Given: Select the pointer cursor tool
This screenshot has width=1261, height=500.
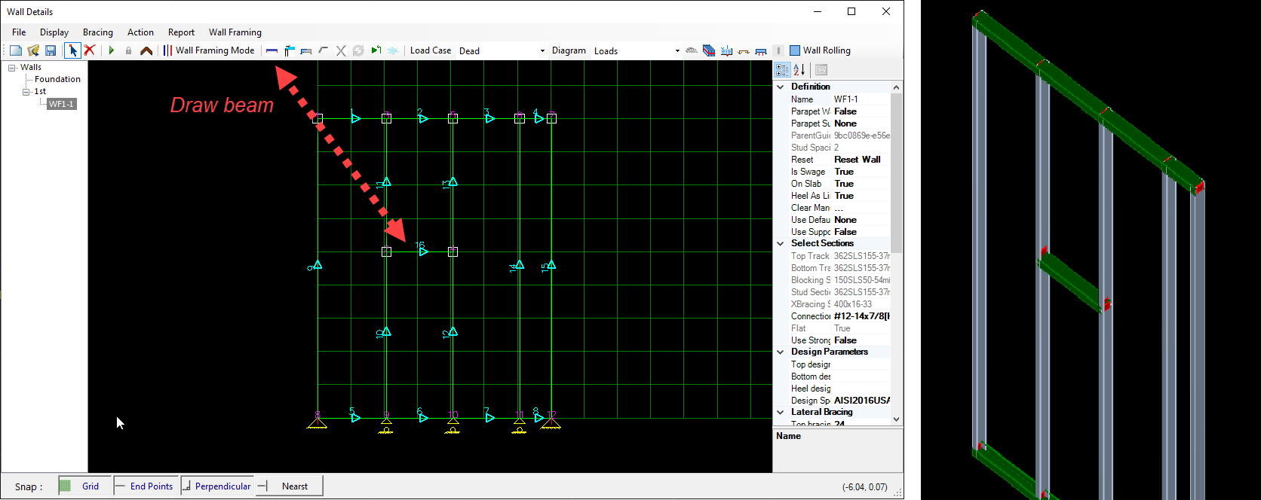Looking at the screenshot, I should (72, 50).
